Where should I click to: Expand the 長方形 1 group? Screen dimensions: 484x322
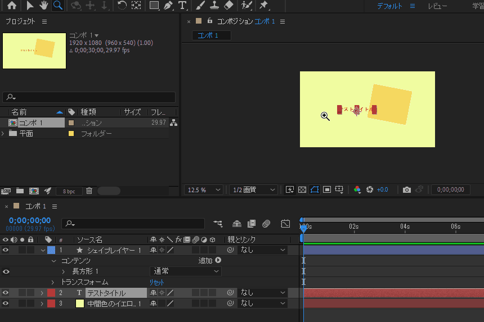point(63,271)
